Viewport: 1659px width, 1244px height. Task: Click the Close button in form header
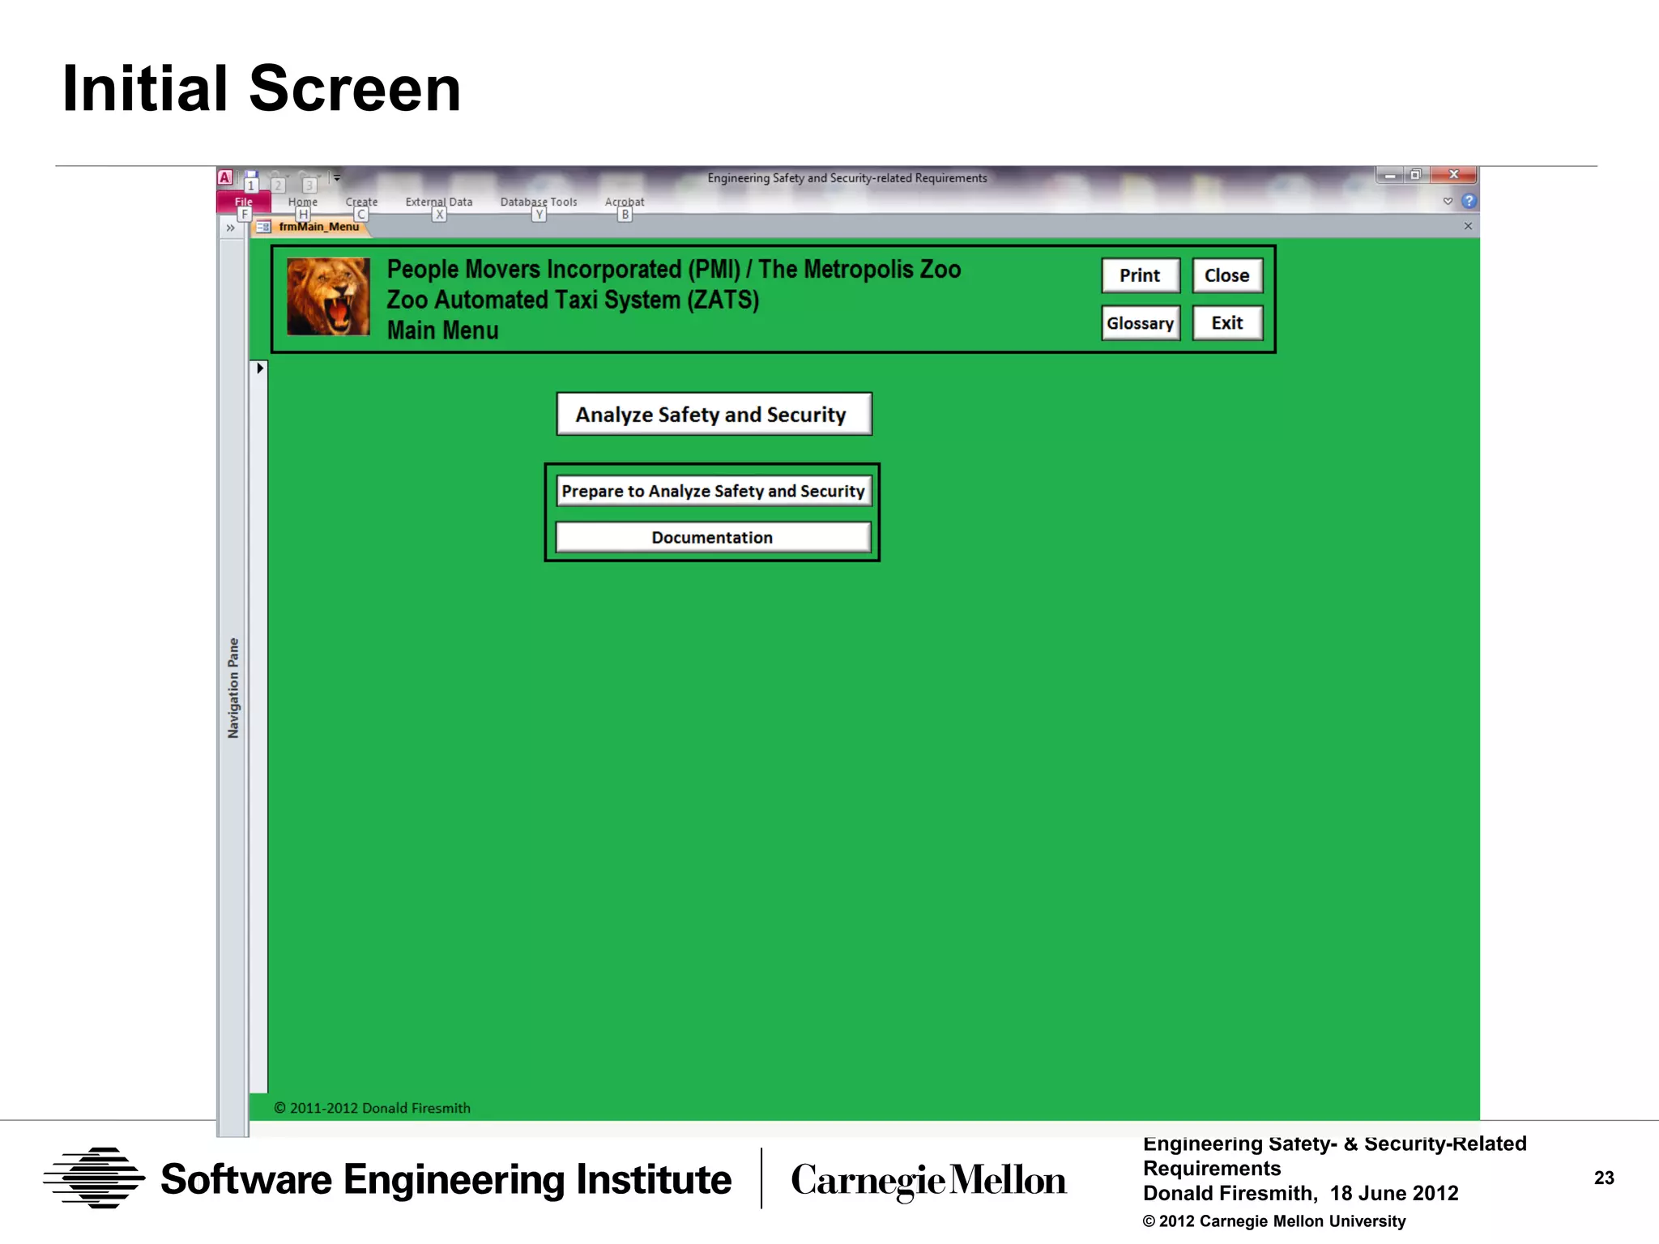[x=1227, y=275]
